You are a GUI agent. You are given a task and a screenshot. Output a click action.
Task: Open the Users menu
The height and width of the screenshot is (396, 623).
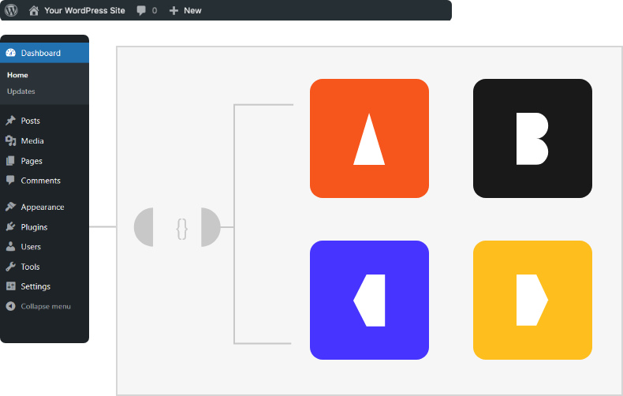point(31,246)
